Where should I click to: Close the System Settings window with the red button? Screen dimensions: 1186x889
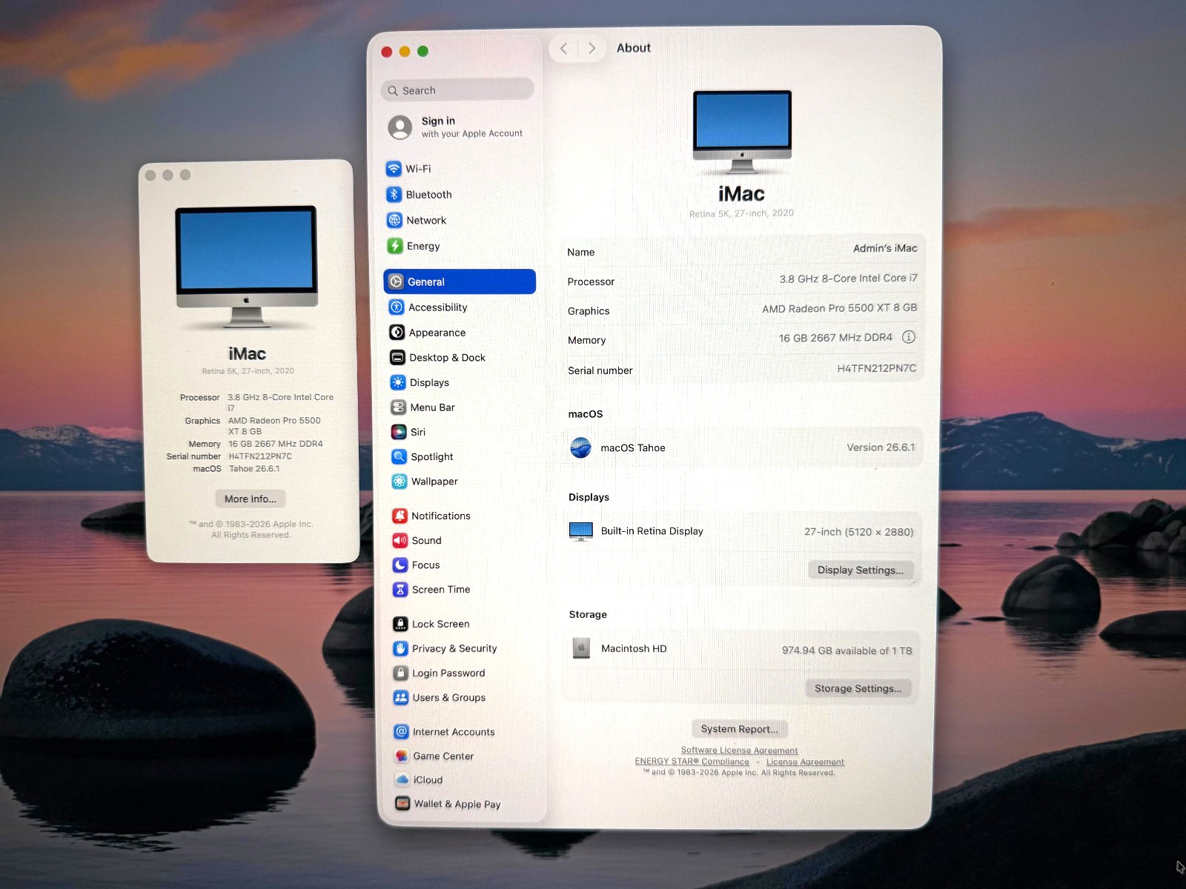(386, 51)
